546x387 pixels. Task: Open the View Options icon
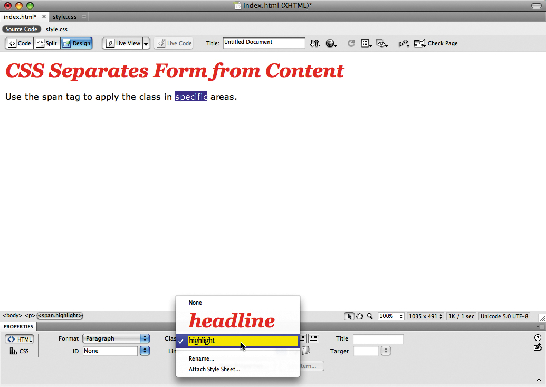coord(366,43)
